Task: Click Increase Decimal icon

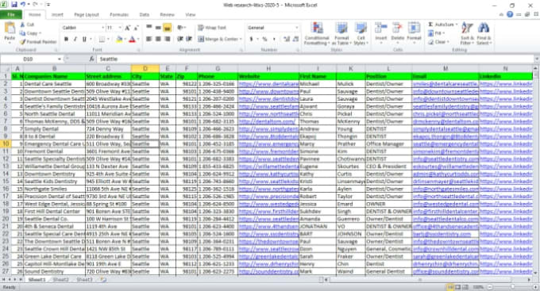Action: [x=287, y=39]
